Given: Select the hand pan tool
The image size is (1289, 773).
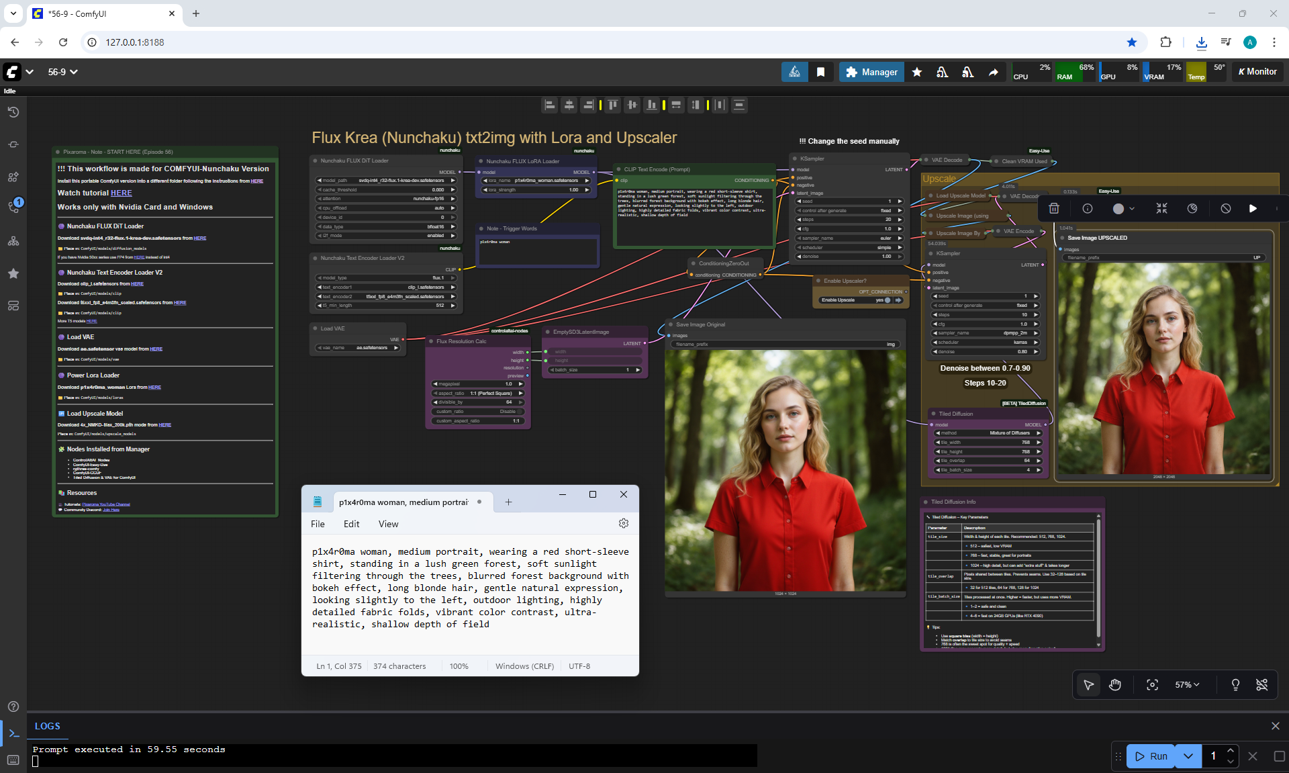Looking at the screenshot, I should point(1115,684).
